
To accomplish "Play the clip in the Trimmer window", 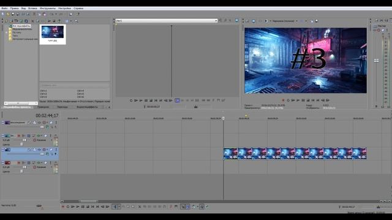I will coord(141,100).
